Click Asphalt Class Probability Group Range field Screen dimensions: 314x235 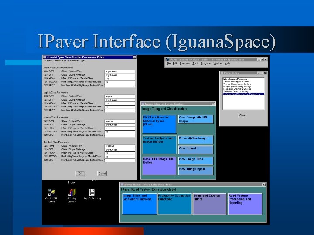point(120,107)
